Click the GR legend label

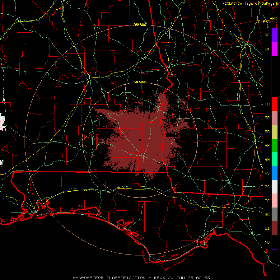pyautogui.click(x=267, y=118)
